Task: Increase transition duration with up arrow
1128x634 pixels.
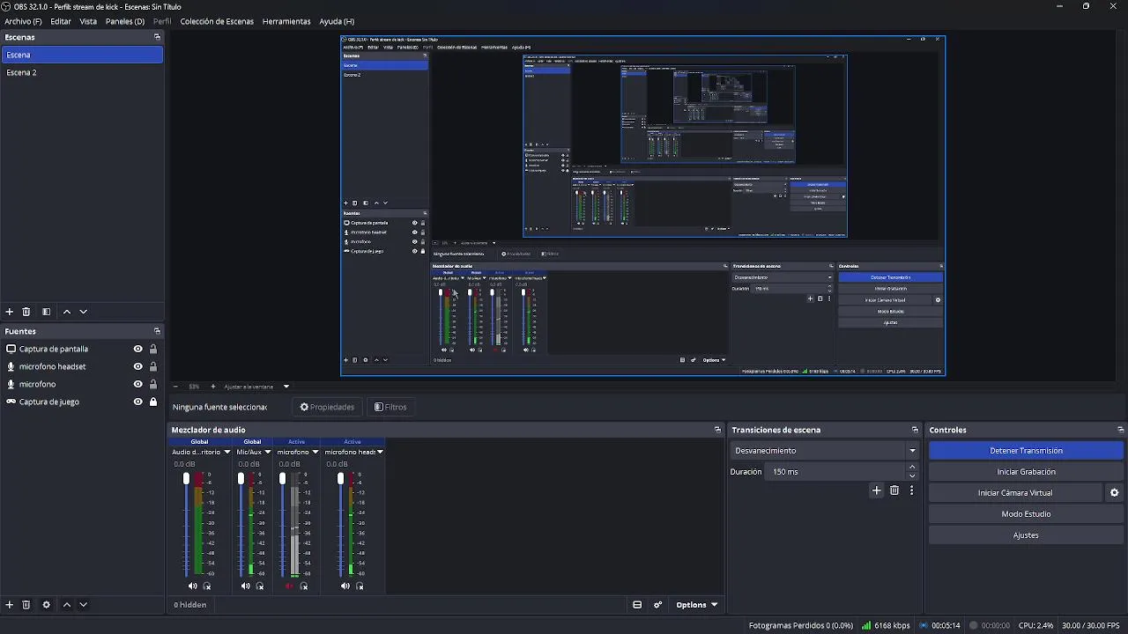Action: pos(912,468)
